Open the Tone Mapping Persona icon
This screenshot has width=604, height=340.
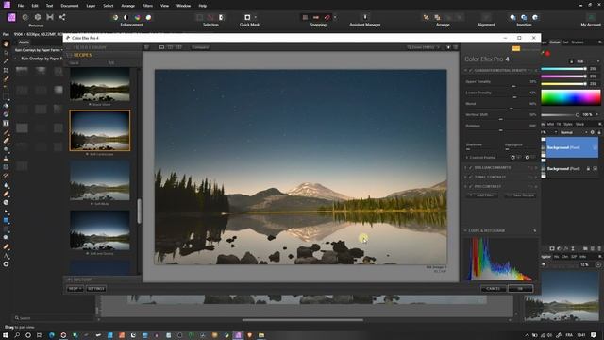tap(50, 17)
